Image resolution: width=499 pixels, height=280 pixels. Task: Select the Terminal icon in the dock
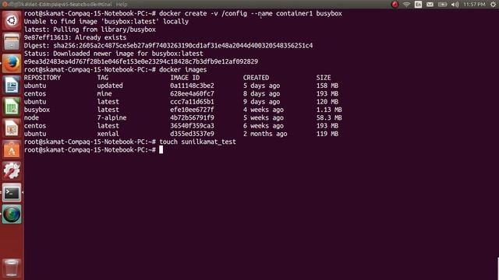pyautogui.click(x=12, y=192)
